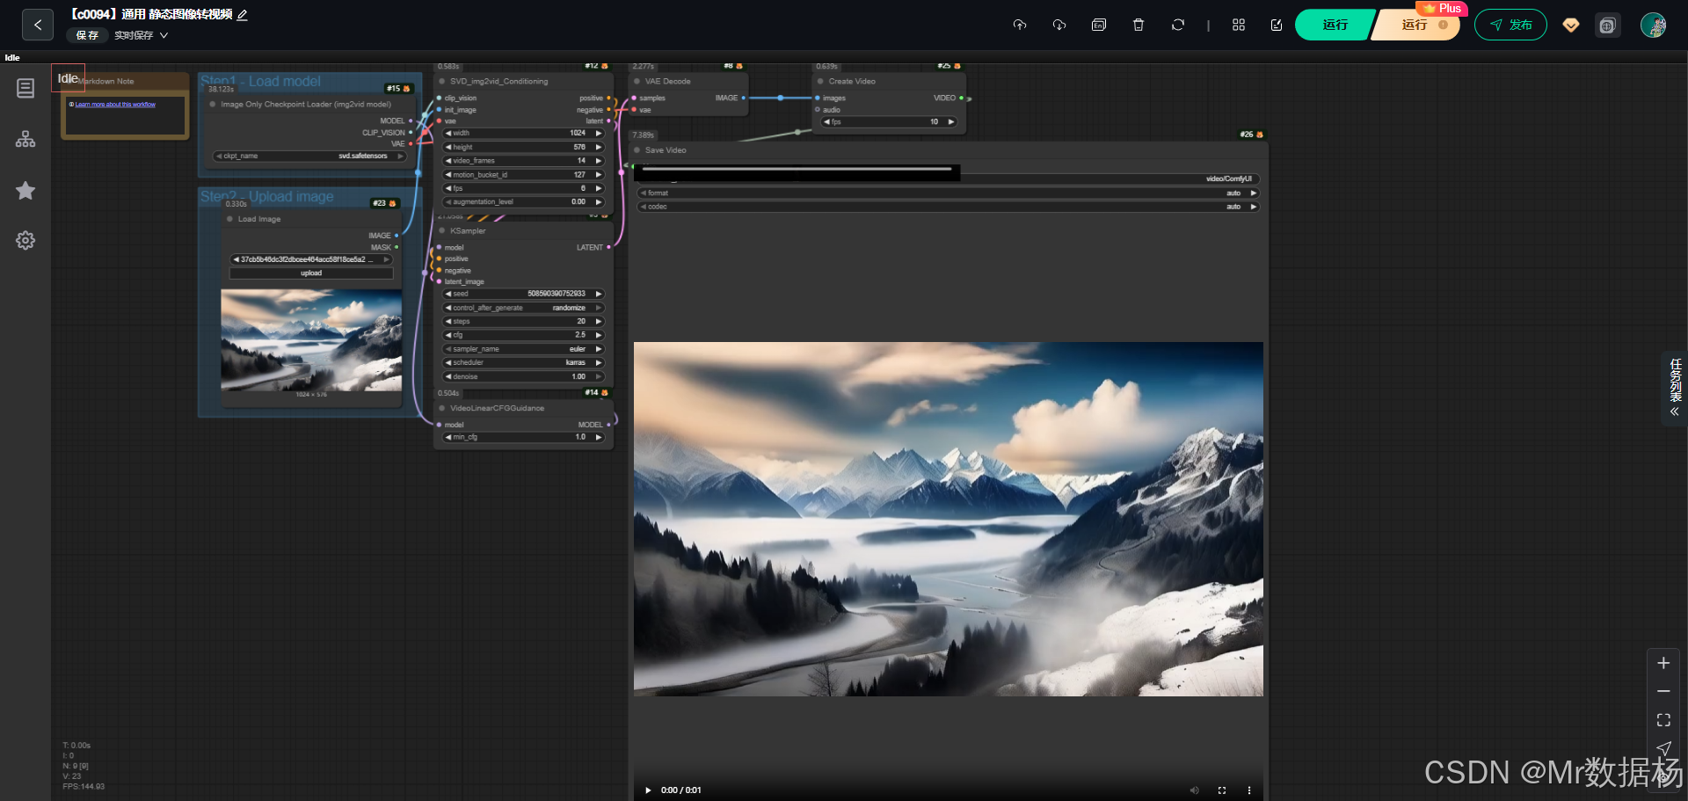This screenshot has height=801, width=1688.
Task: Zoom in with the plus canvas control
Action: 1663,663
